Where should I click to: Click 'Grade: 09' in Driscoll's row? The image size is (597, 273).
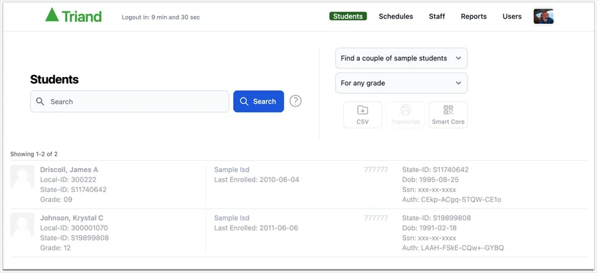coord(56,199)
